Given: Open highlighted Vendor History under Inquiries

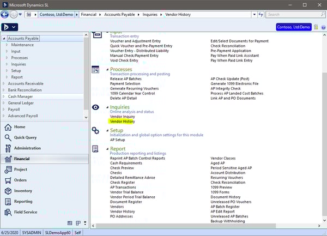Looking at the screenshot, I should coord(122,122).
